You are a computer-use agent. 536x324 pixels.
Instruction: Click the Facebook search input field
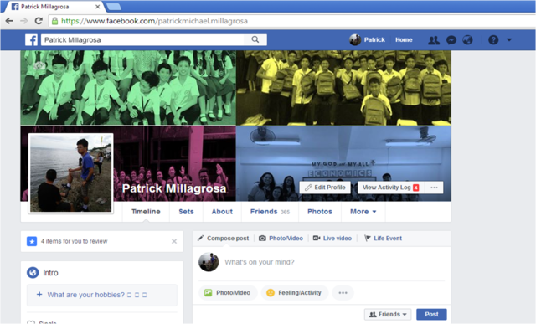142,39
